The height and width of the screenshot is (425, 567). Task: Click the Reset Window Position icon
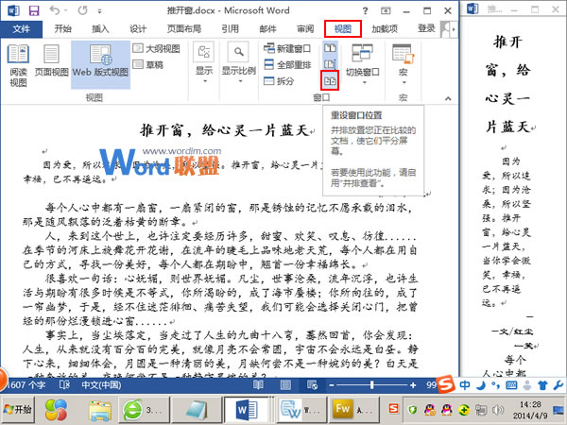coord(330,81)
